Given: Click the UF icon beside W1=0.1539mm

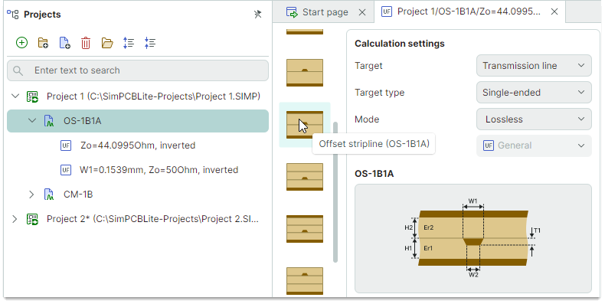Looking at the screenshot, I should (x=66, y=170).
